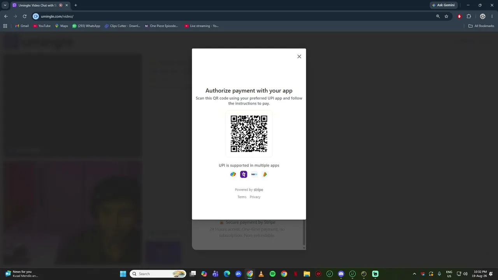Open a new browser tab

click(75, 5)
